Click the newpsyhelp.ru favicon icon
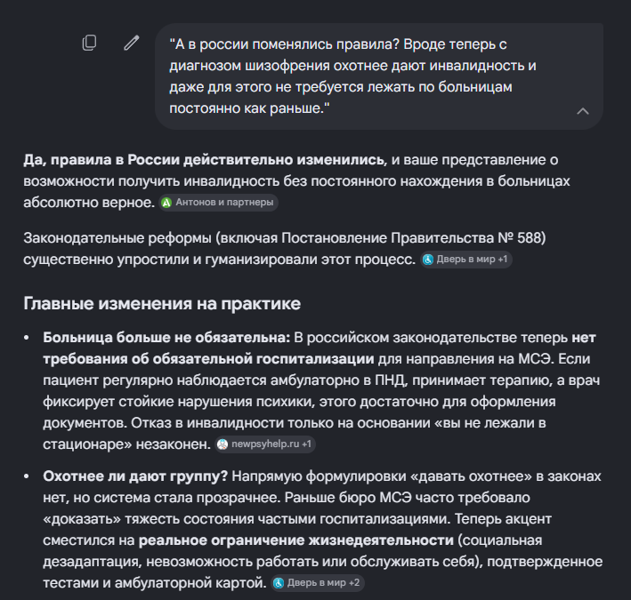 (222, 444)
